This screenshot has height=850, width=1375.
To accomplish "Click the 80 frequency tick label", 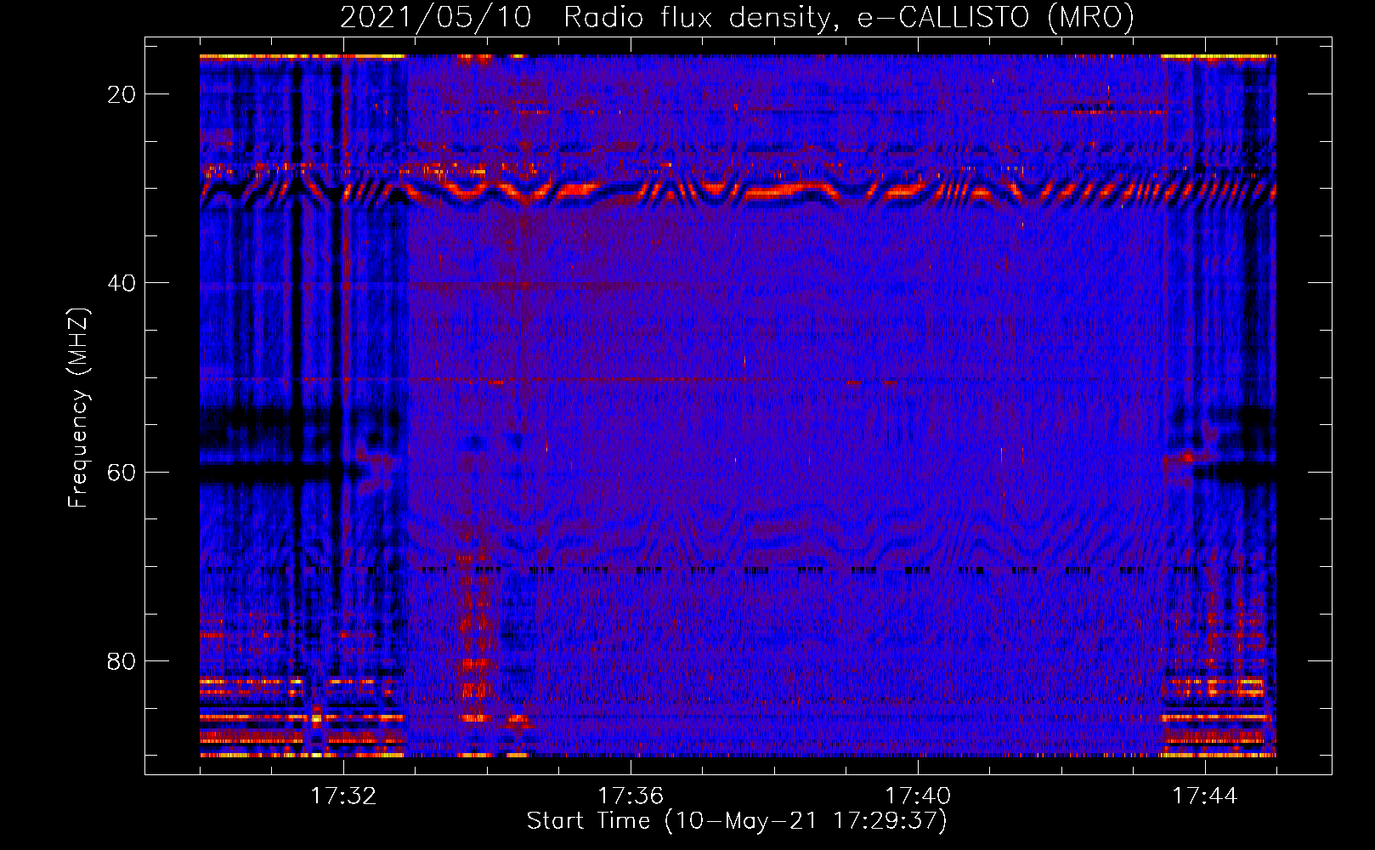I will (x=122, y=660).
